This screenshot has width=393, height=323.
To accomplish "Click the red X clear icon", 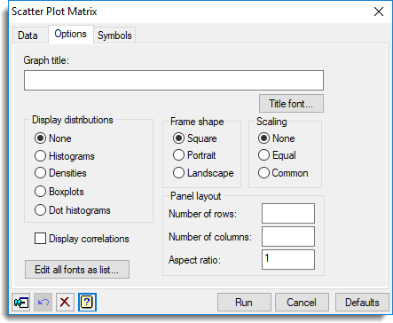I will coord(65,303).
